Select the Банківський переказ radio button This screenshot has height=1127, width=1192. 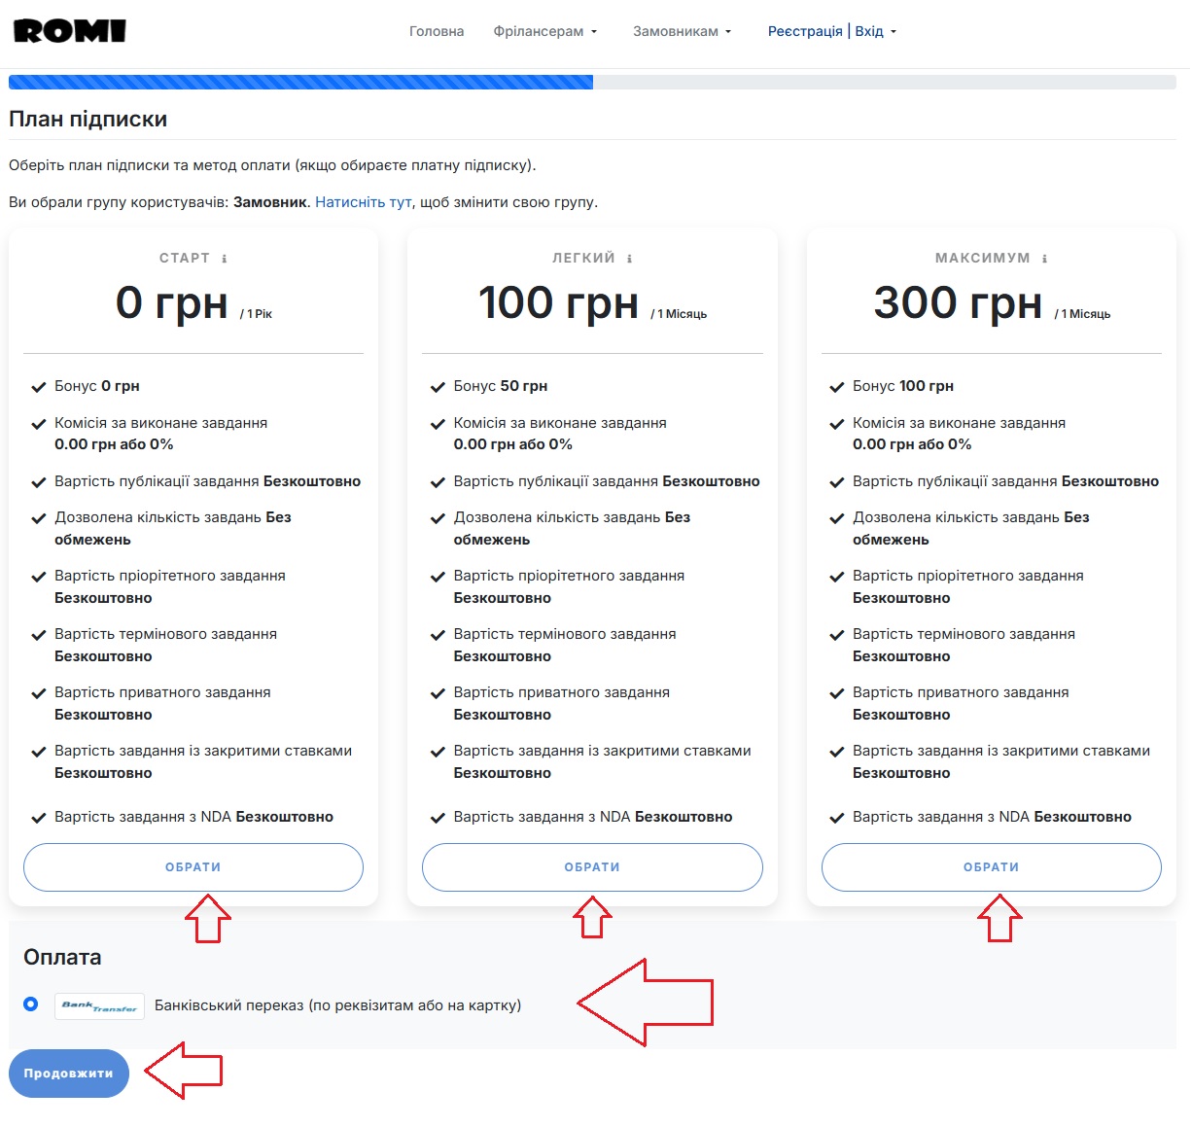(x=31, y=1004)
